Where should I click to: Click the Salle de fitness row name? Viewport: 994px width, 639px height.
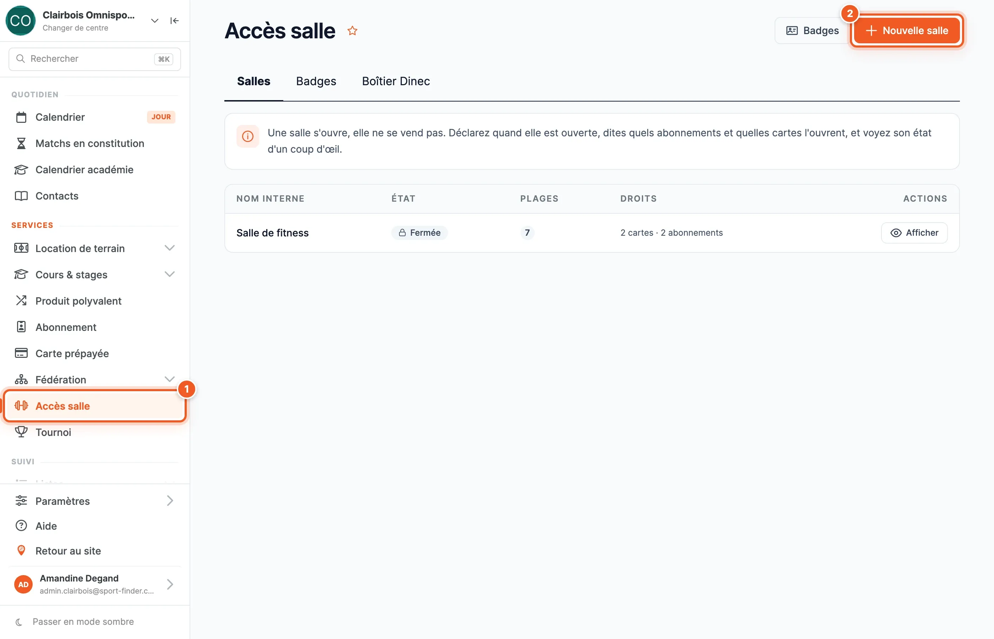(272, 233)
